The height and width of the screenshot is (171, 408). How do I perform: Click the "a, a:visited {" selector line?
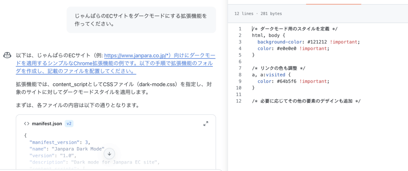coord(271,75)
